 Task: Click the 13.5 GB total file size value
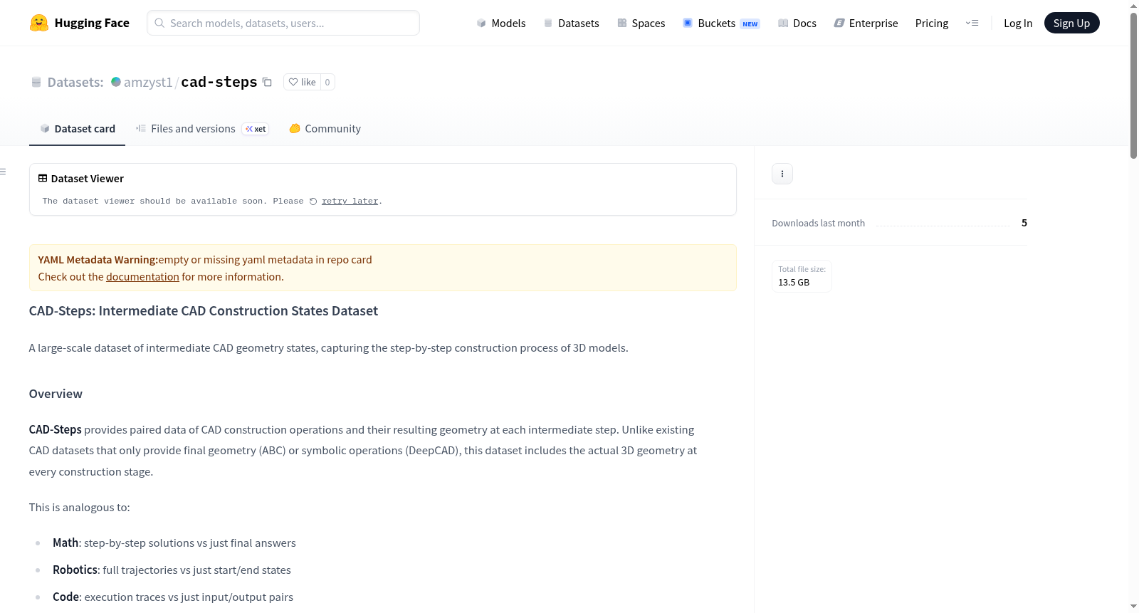(794, 283)
